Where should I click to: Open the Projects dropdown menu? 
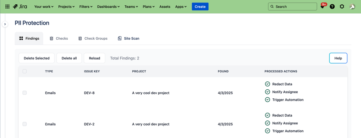(x=66, y=6)
